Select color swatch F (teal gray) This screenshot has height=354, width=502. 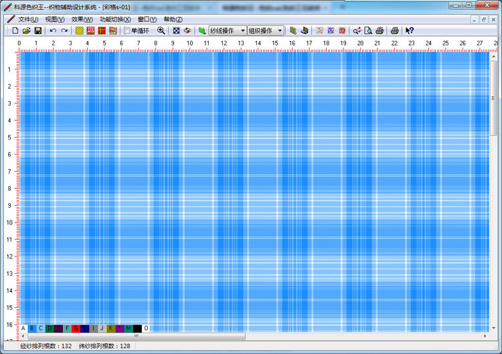[x=67, y=328]
